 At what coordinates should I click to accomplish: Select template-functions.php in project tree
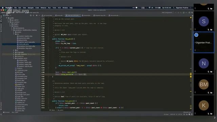tap(26, 46)
